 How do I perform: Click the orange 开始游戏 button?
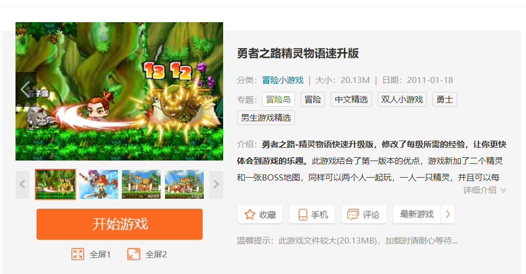[x=120, y=224]
